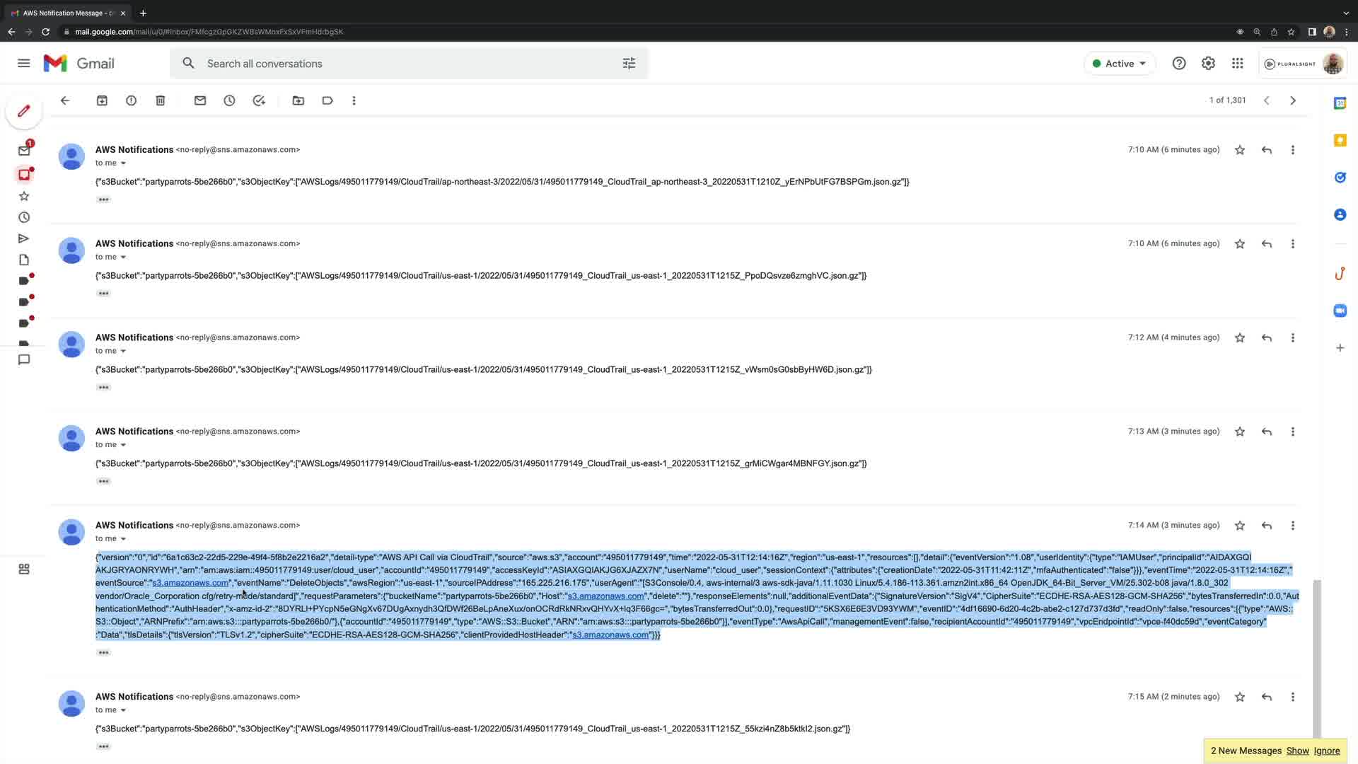This screenshot has width=1358, height=764.
Task: Star the 7:10 AM ap-northeast-3 message
Action: tap(1240, 150)
